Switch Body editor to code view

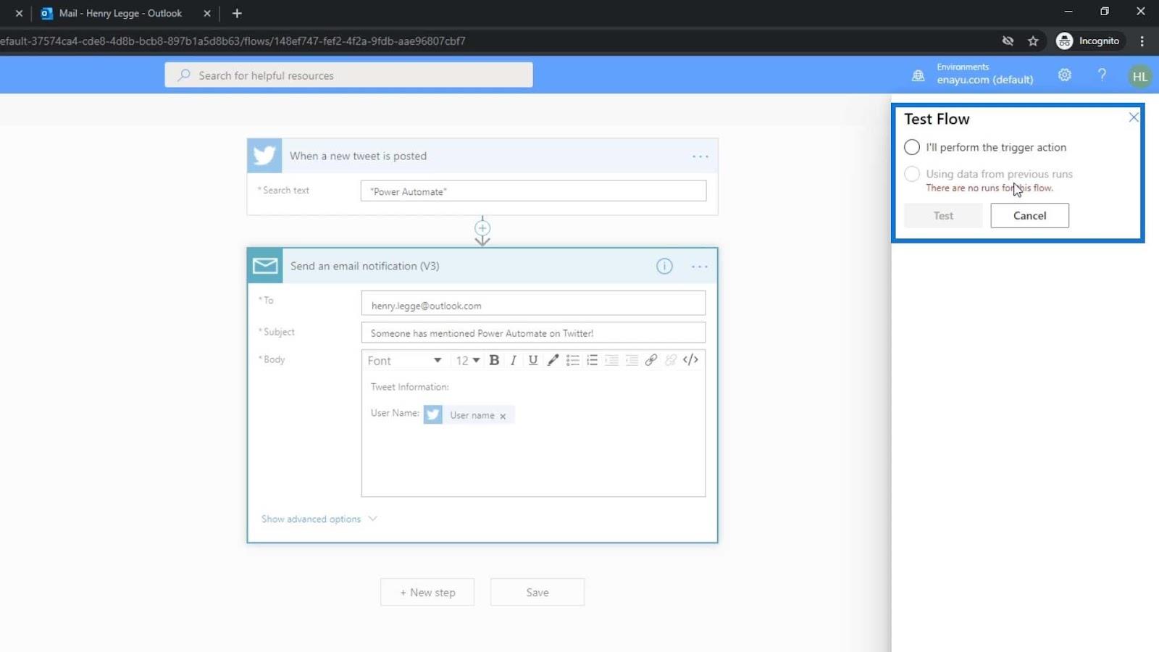tap(690, 360)
